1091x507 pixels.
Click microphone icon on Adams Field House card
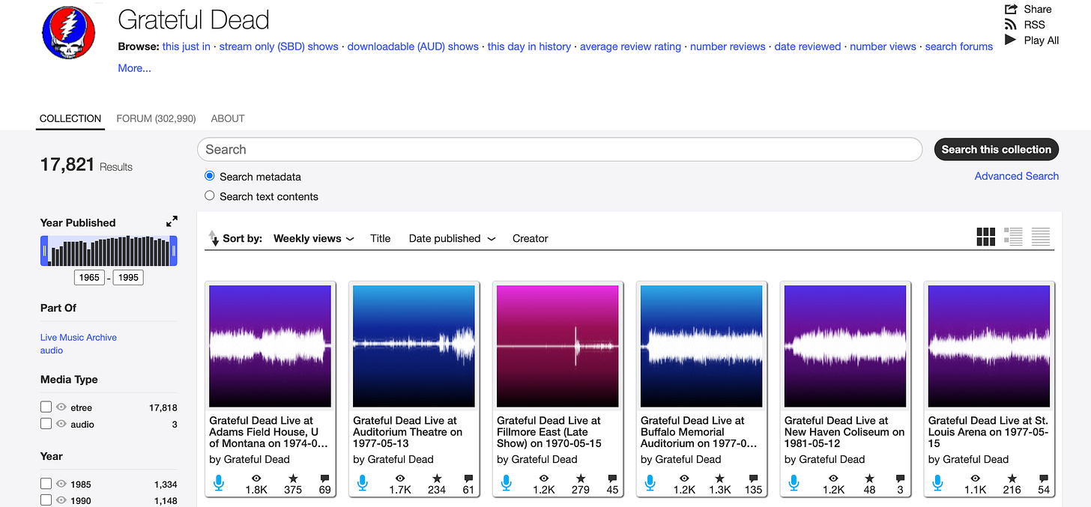218,483
